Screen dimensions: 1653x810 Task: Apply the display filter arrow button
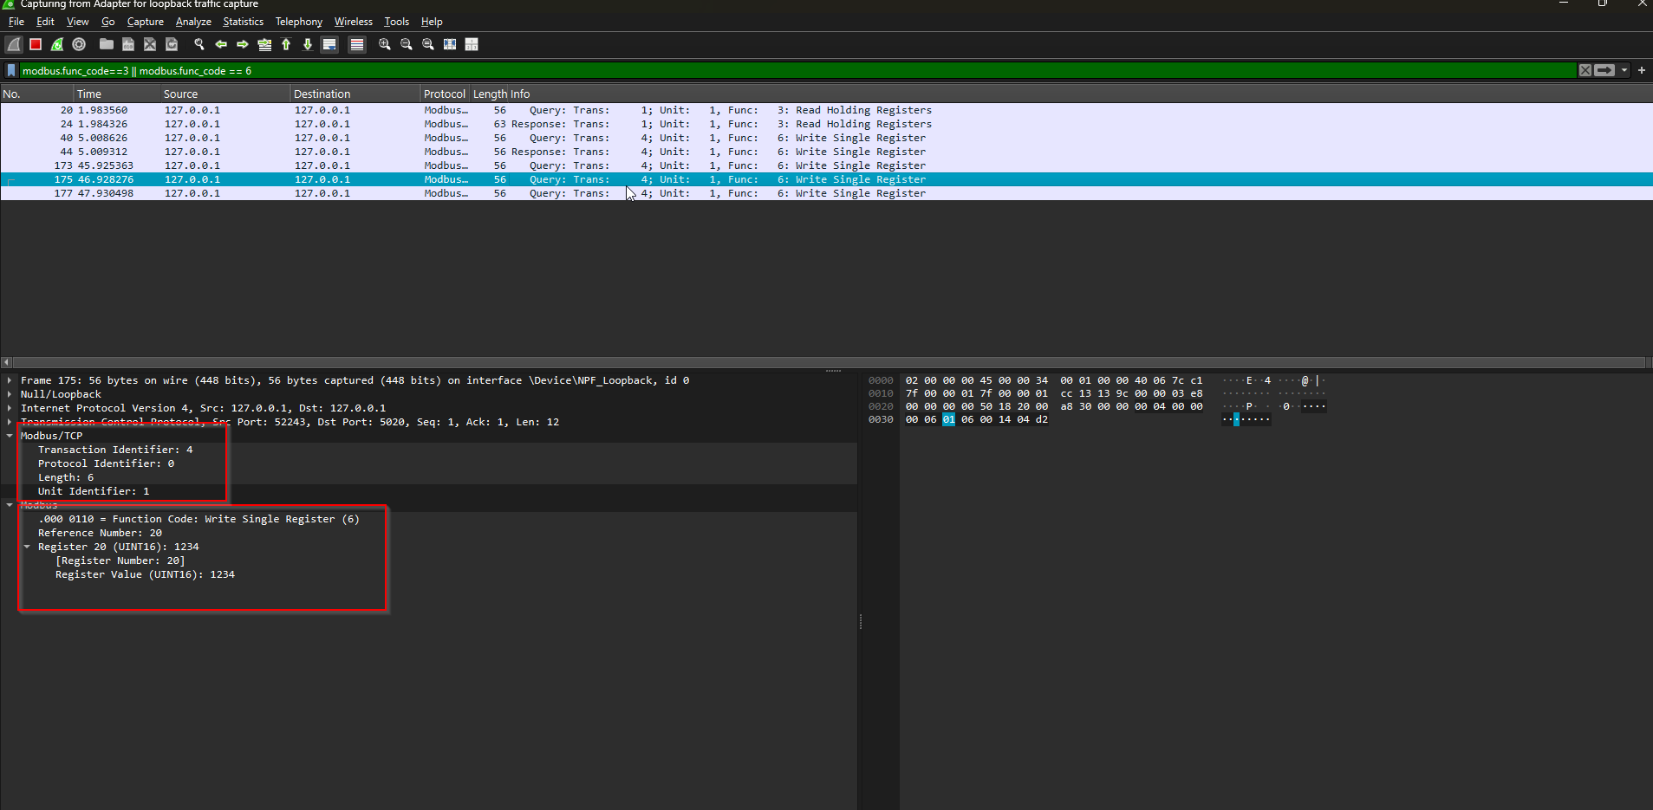tap(1604, 70)
